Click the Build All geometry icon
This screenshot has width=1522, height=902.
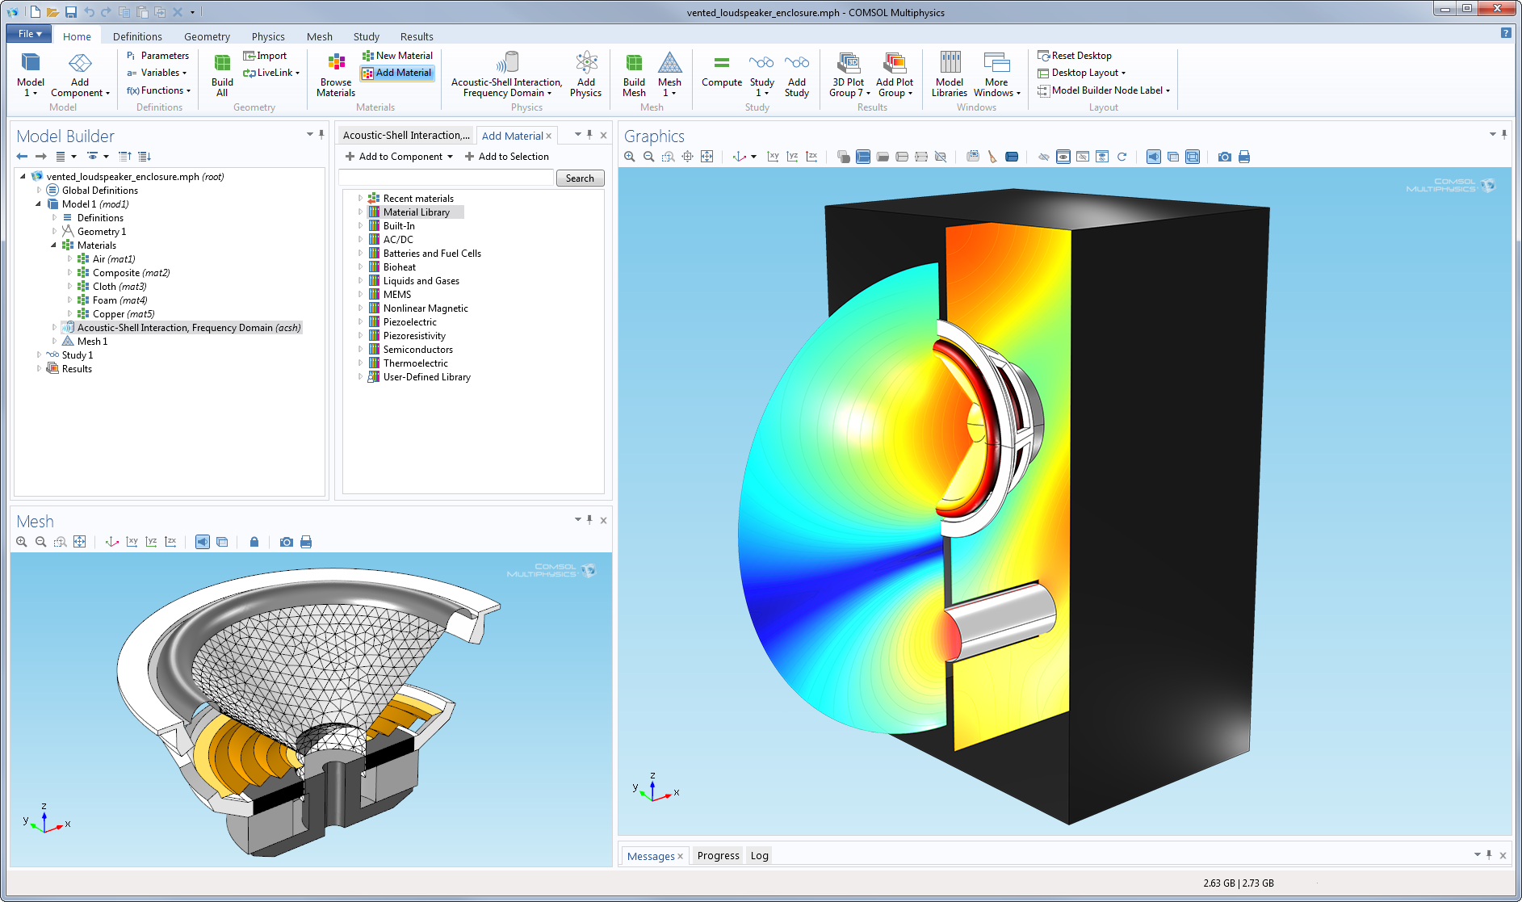pyautogui.click(x=222, y=74)
